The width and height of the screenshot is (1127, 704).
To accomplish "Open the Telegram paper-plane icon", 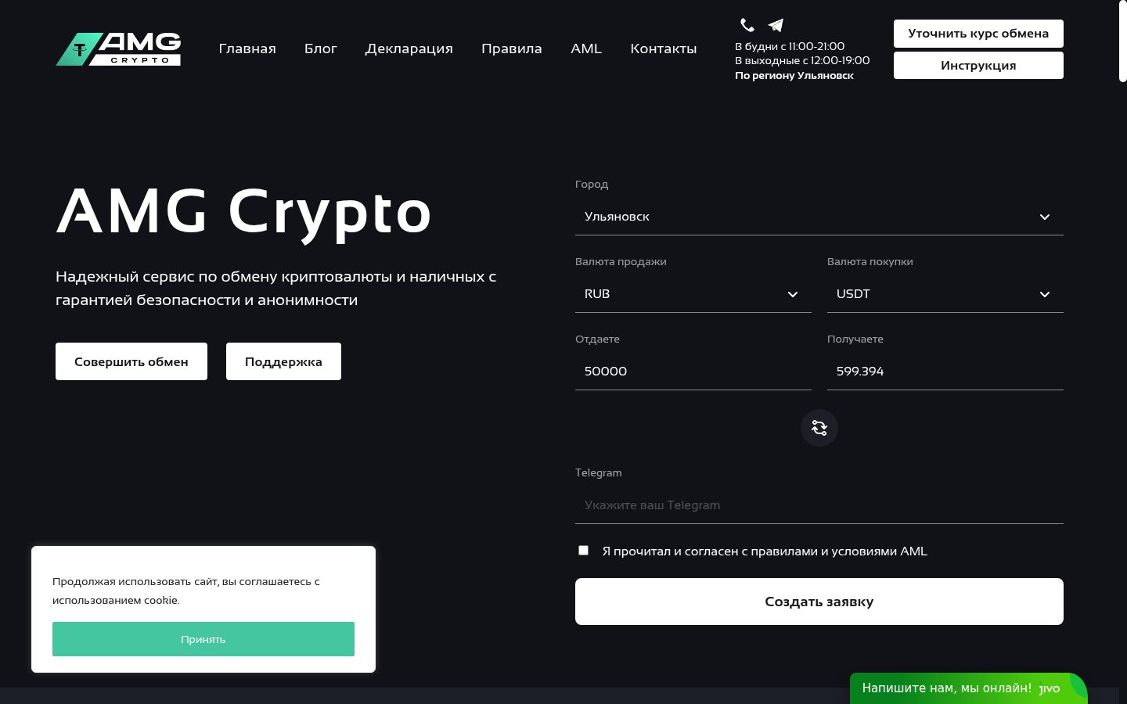I will coord(776,25).
